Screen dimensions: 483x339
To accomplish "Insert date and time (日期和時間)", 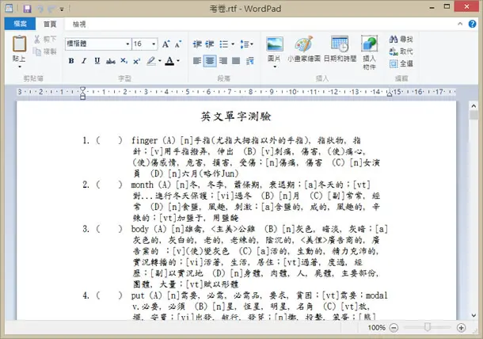I will [x=340, y=44].
